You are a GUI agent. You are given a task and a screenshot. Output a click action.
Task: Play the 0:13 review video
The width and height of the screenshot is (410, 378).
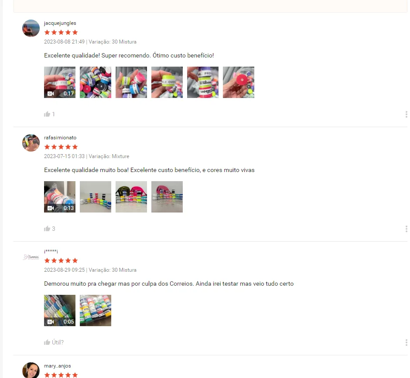coord(60,197)
